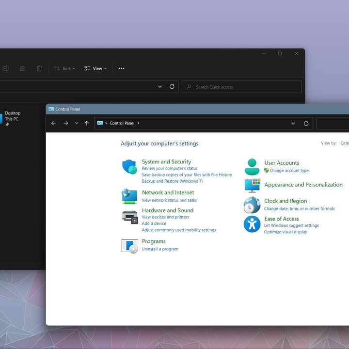The width and height of the screenshot is (349, 349).
Task: Open Hardware and Sound category
Action: pyautogui.click(x=168, y=210)
